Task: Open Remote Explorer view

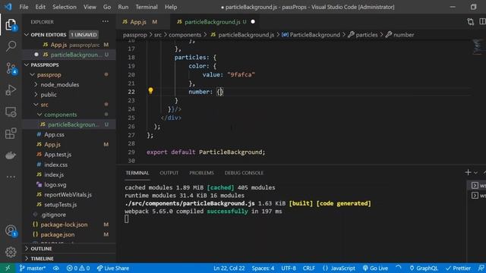Action: 11,111
